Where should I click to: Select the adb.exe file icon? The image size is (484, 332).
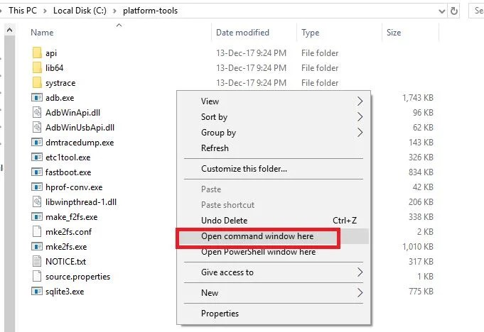(38, 98)
